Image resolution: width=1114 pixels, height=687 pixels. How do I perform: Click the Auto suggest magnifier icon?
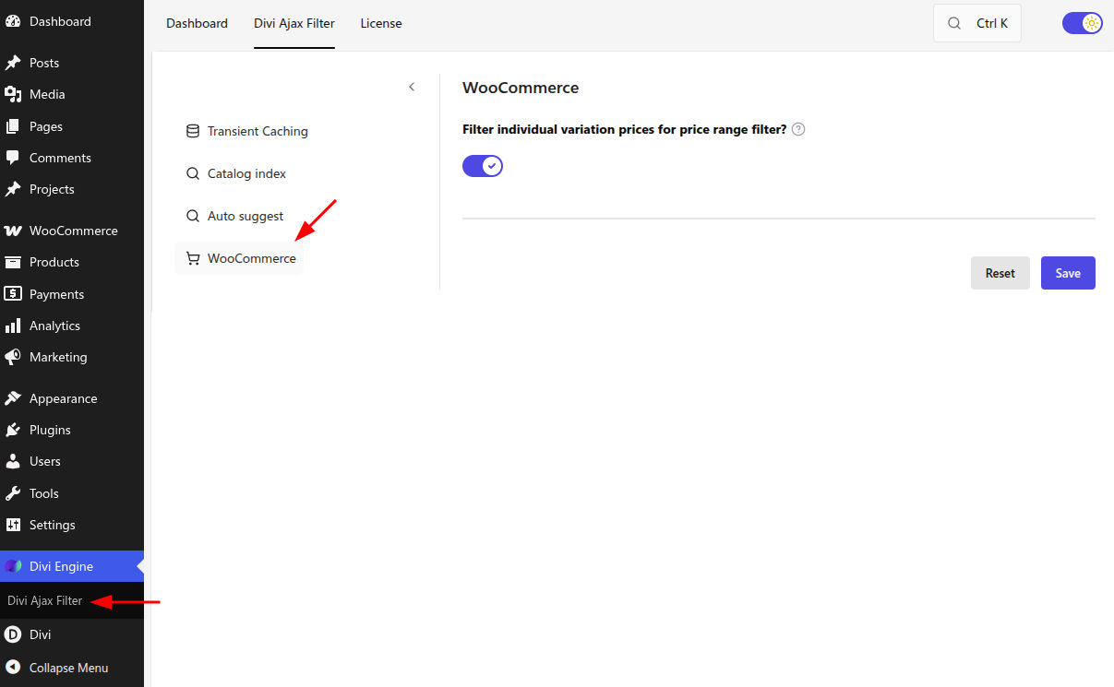[x=193, y=216]
